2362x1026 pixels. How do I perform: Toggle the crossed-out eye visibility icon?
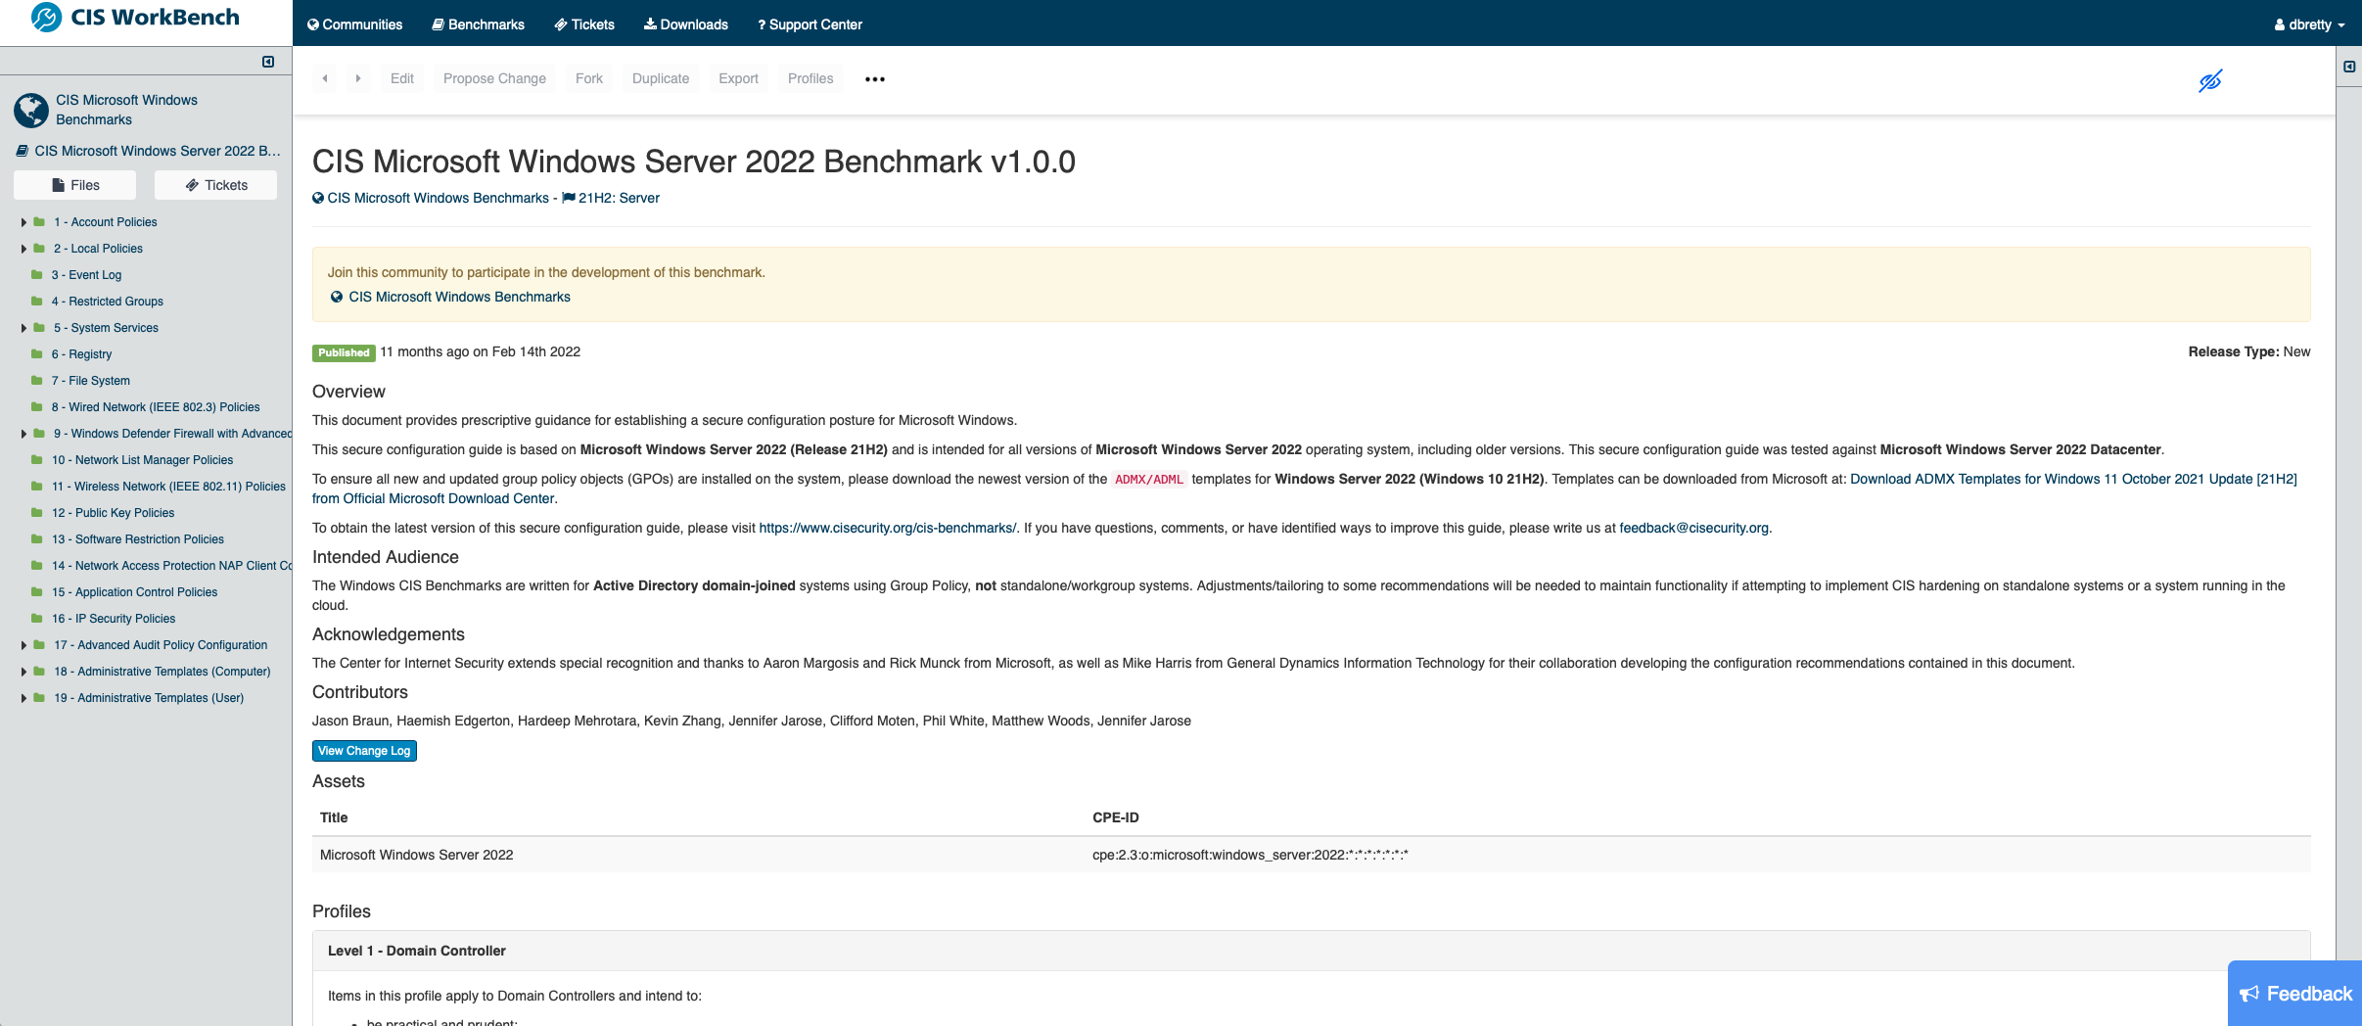pyautogui.click(x=2209, y=80)
